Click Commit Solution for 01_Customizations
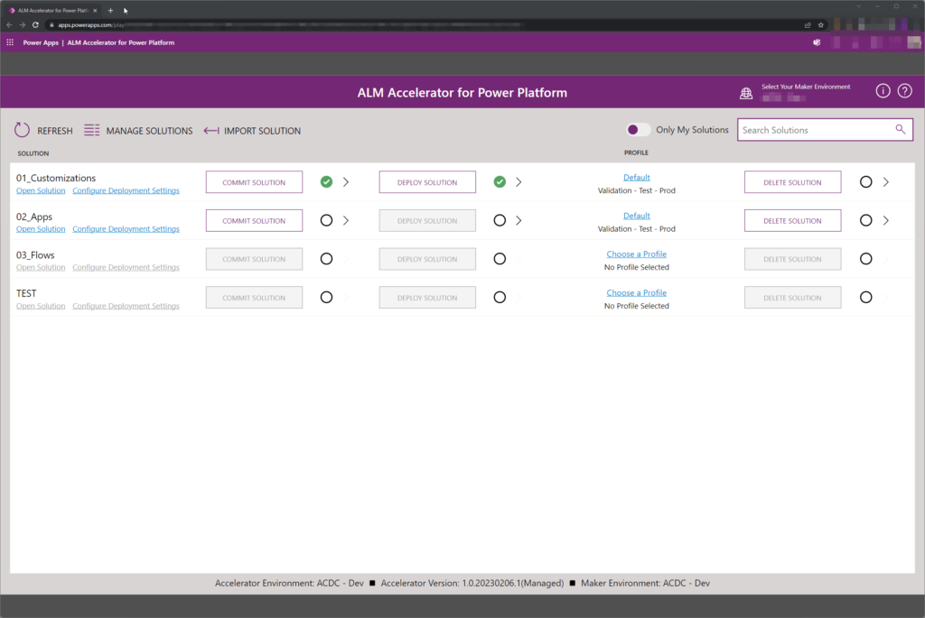925x618 pixels. 254,182
